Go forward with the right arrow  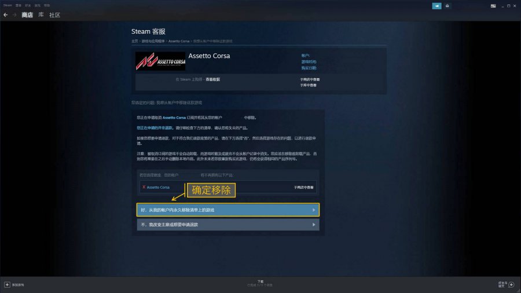(x=14, y=15)
